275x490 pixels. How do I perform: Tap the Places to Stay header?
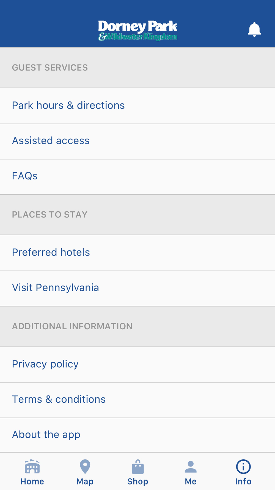pyautogui.click(x=50, y=214)
